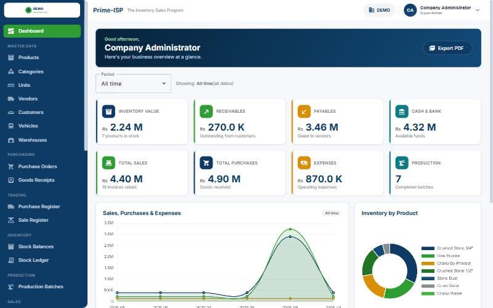
Task: Click the Payables arrow icon
Action: (304, 111)
